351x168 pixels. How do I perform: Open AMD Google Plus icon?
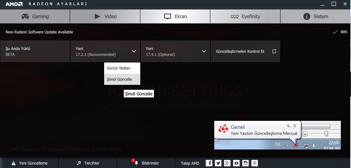point(227,163)
